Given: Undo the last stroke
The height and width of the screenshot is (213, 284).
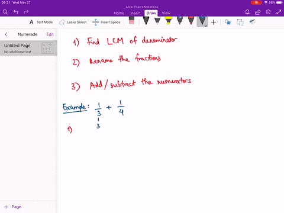Looking at the screenshot, I should [16, 12].
